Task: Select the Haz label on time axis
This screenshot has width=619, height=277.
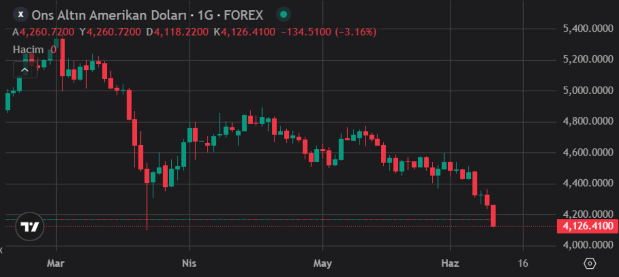Action: click(450, 264)
